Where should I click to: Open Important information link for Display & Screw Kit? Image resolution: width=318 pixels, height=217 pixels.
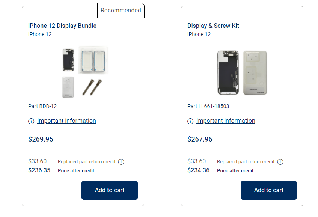226,121
